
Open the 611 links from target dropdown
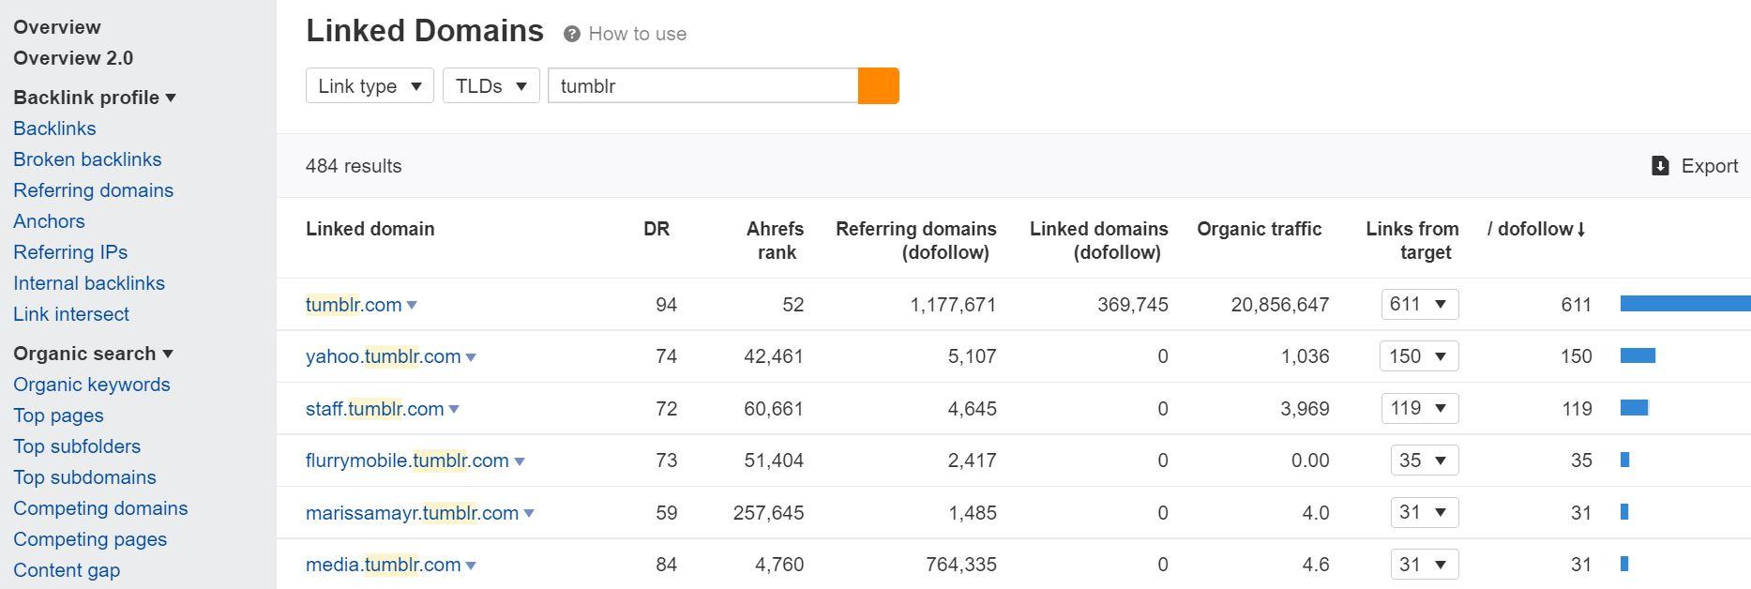pyautogui.click(x=1420, y=305)
